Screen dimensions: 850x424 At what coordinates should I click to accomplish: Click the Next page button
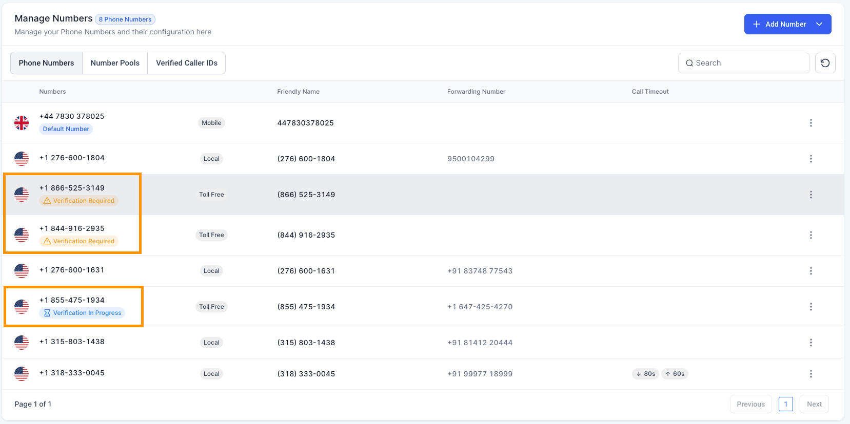(x=814, y=404)
